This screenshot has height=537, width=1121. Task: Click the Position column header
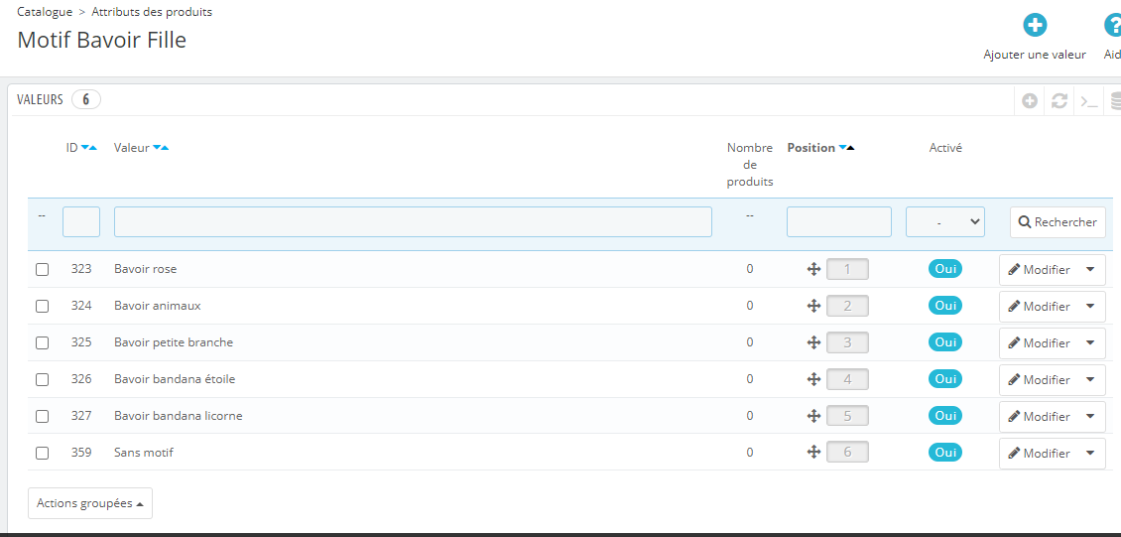810,148
